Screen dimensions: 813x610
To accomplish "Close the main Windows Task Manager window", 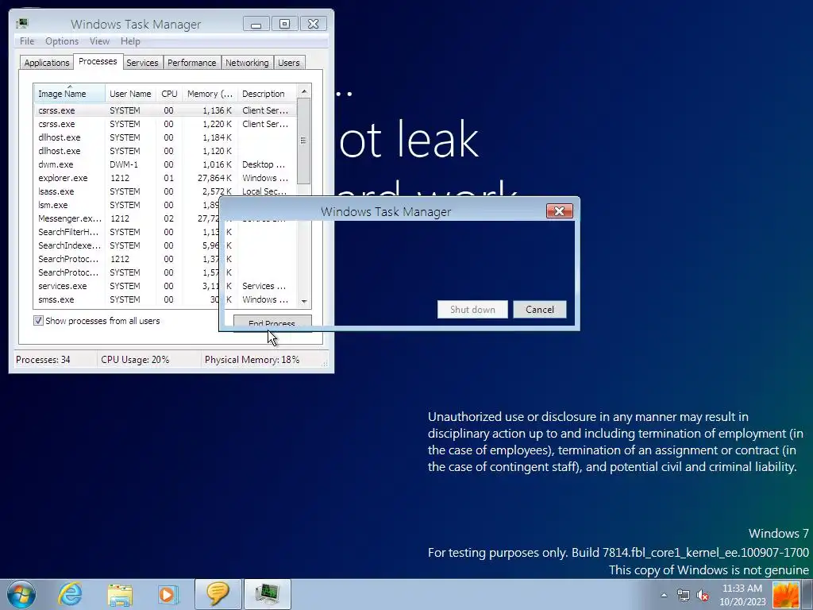I will pos(313,24).
